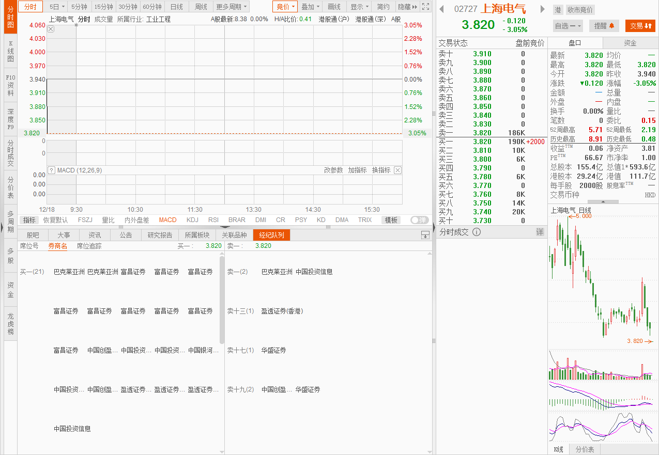Open 分时成交 in left sidebar

point(10,153)
